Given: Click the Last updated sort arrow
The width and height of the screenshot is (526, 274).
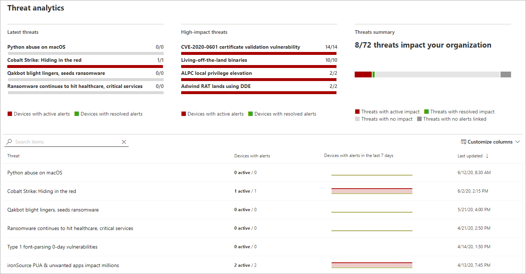Looking at the screenshot, I should 487,156.
